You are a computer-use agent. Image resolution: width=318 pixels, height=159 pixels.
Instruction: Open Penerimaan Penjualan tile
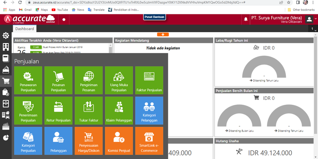tap(28, 110)
